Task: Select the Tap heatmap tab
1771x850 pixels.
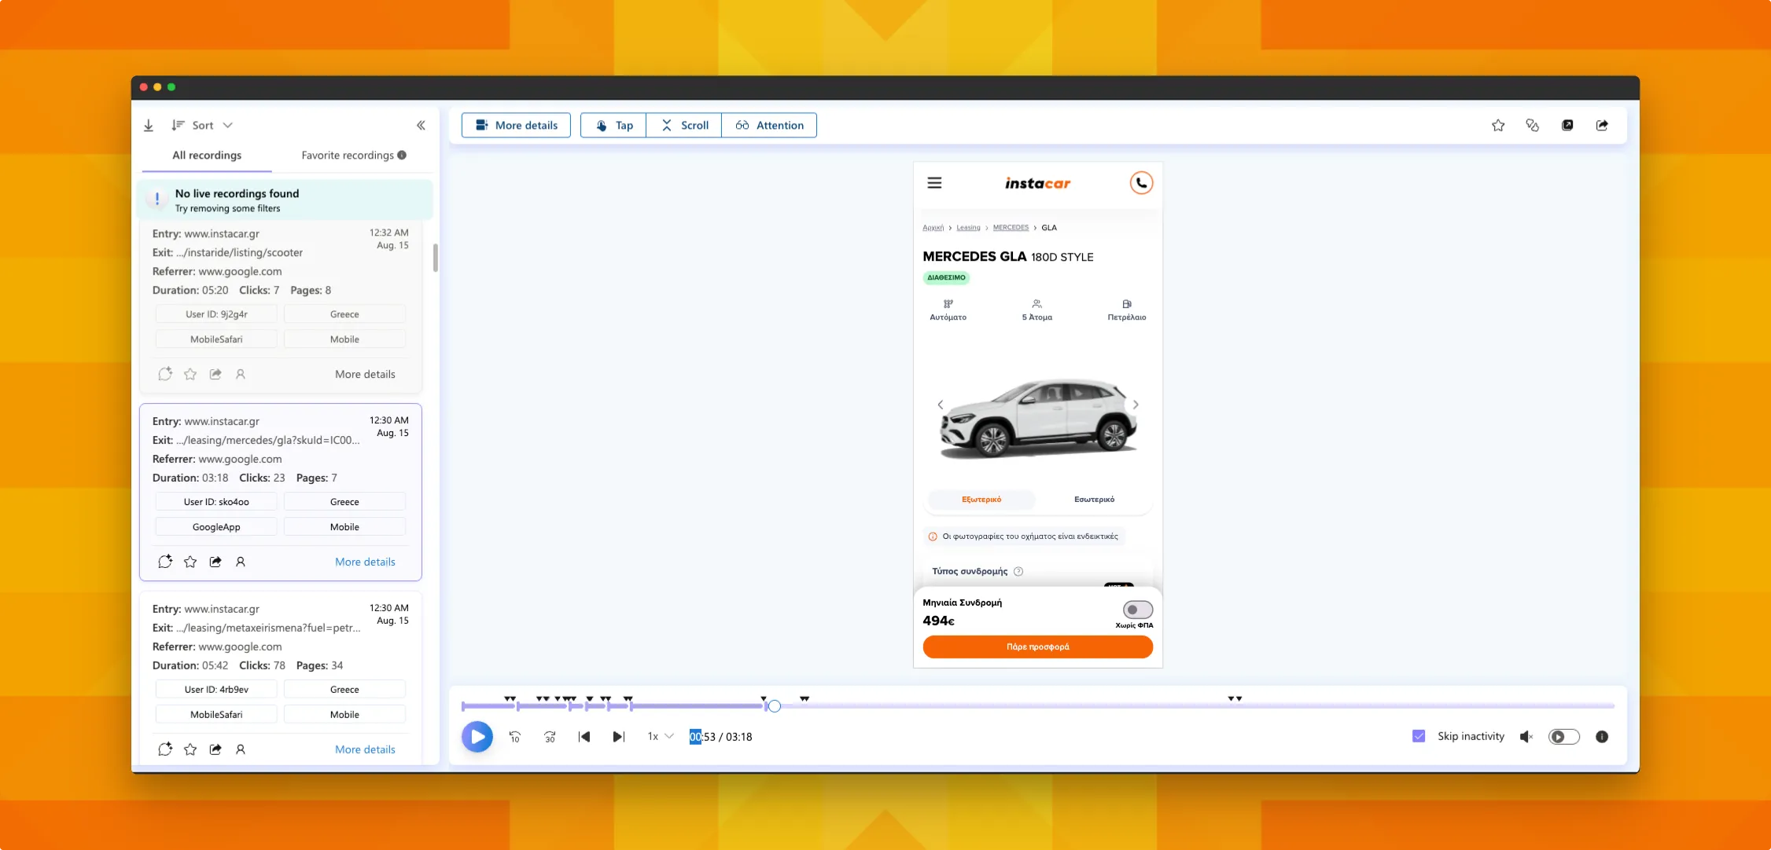Action: click(613, 126)
